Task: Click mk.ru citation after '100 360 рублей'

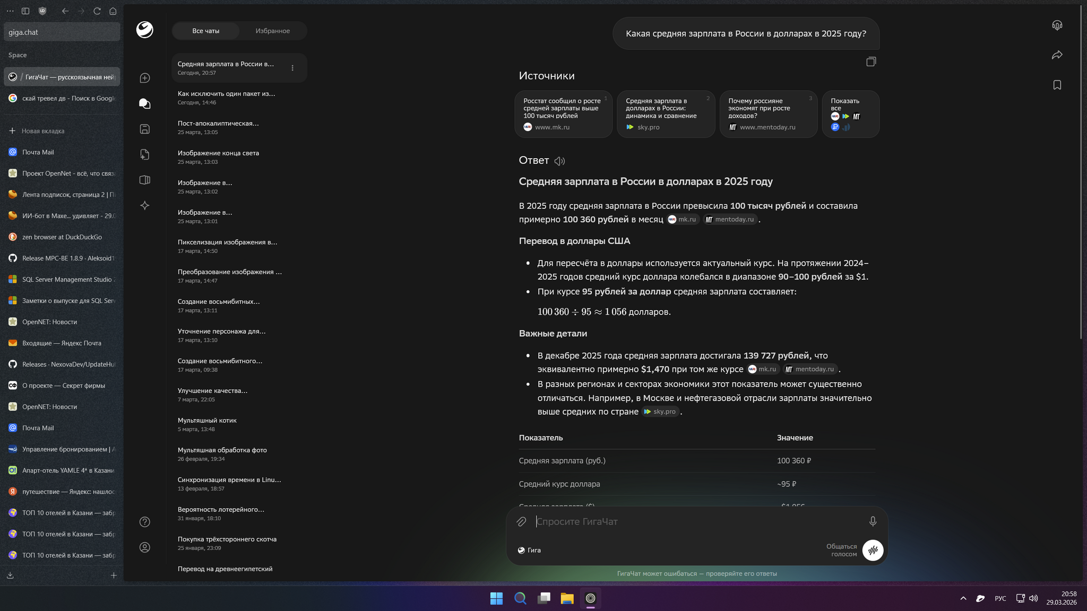Action: point(683,220)
